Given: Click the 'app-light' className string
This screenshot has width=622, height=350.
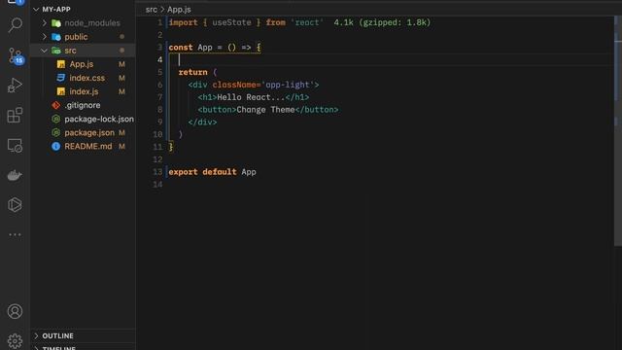Looking at the screenshot, I should 288,85.
